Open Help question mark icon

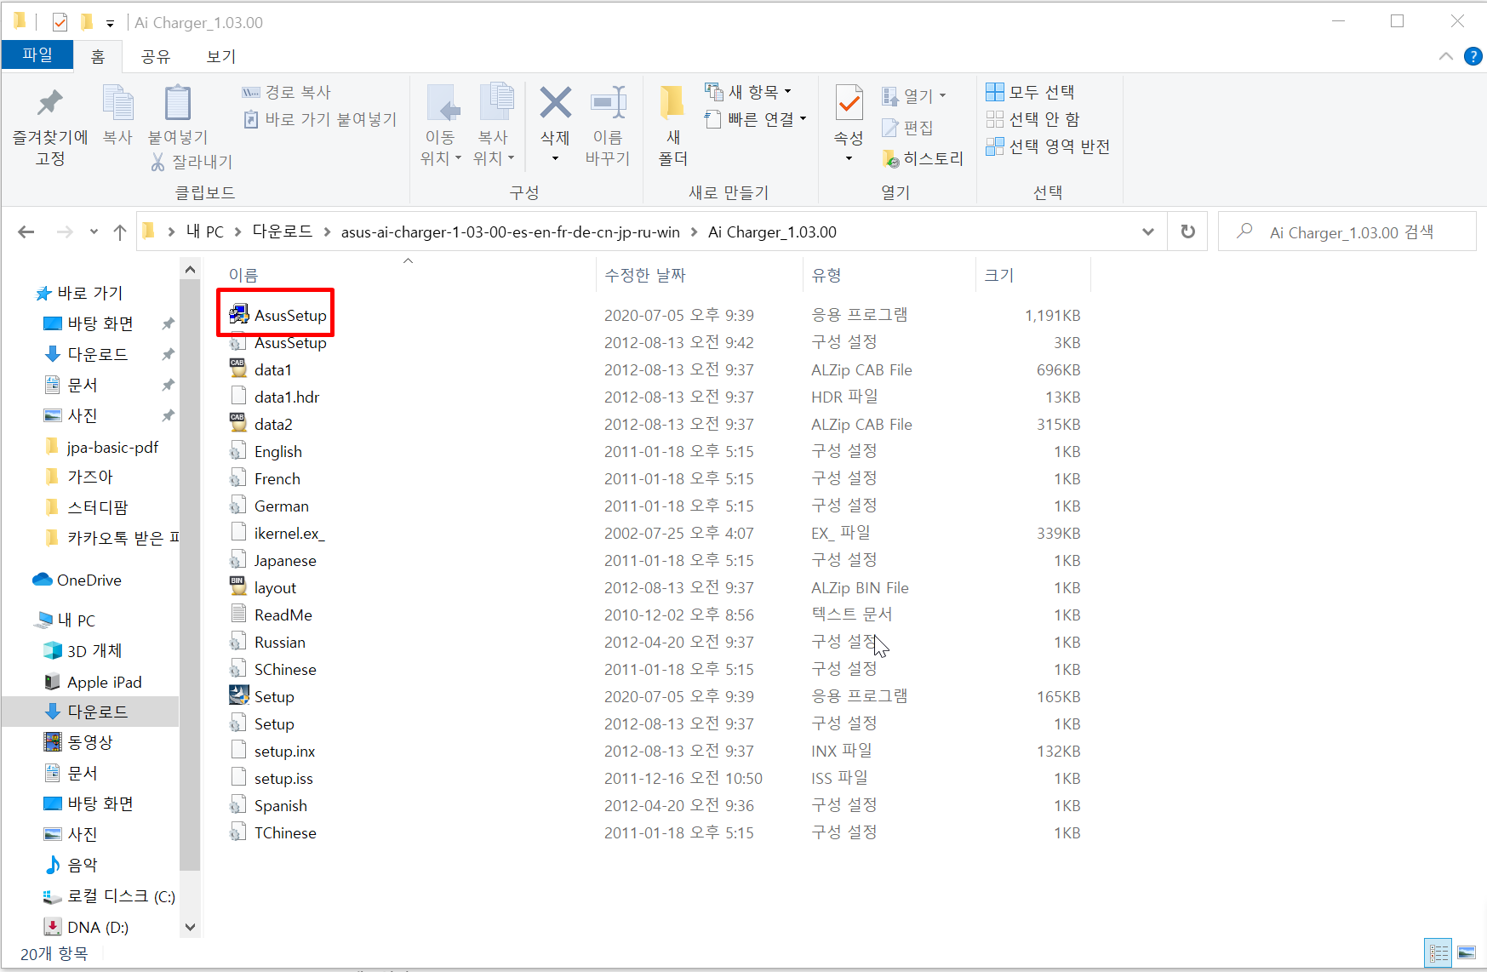(1473, 56)
